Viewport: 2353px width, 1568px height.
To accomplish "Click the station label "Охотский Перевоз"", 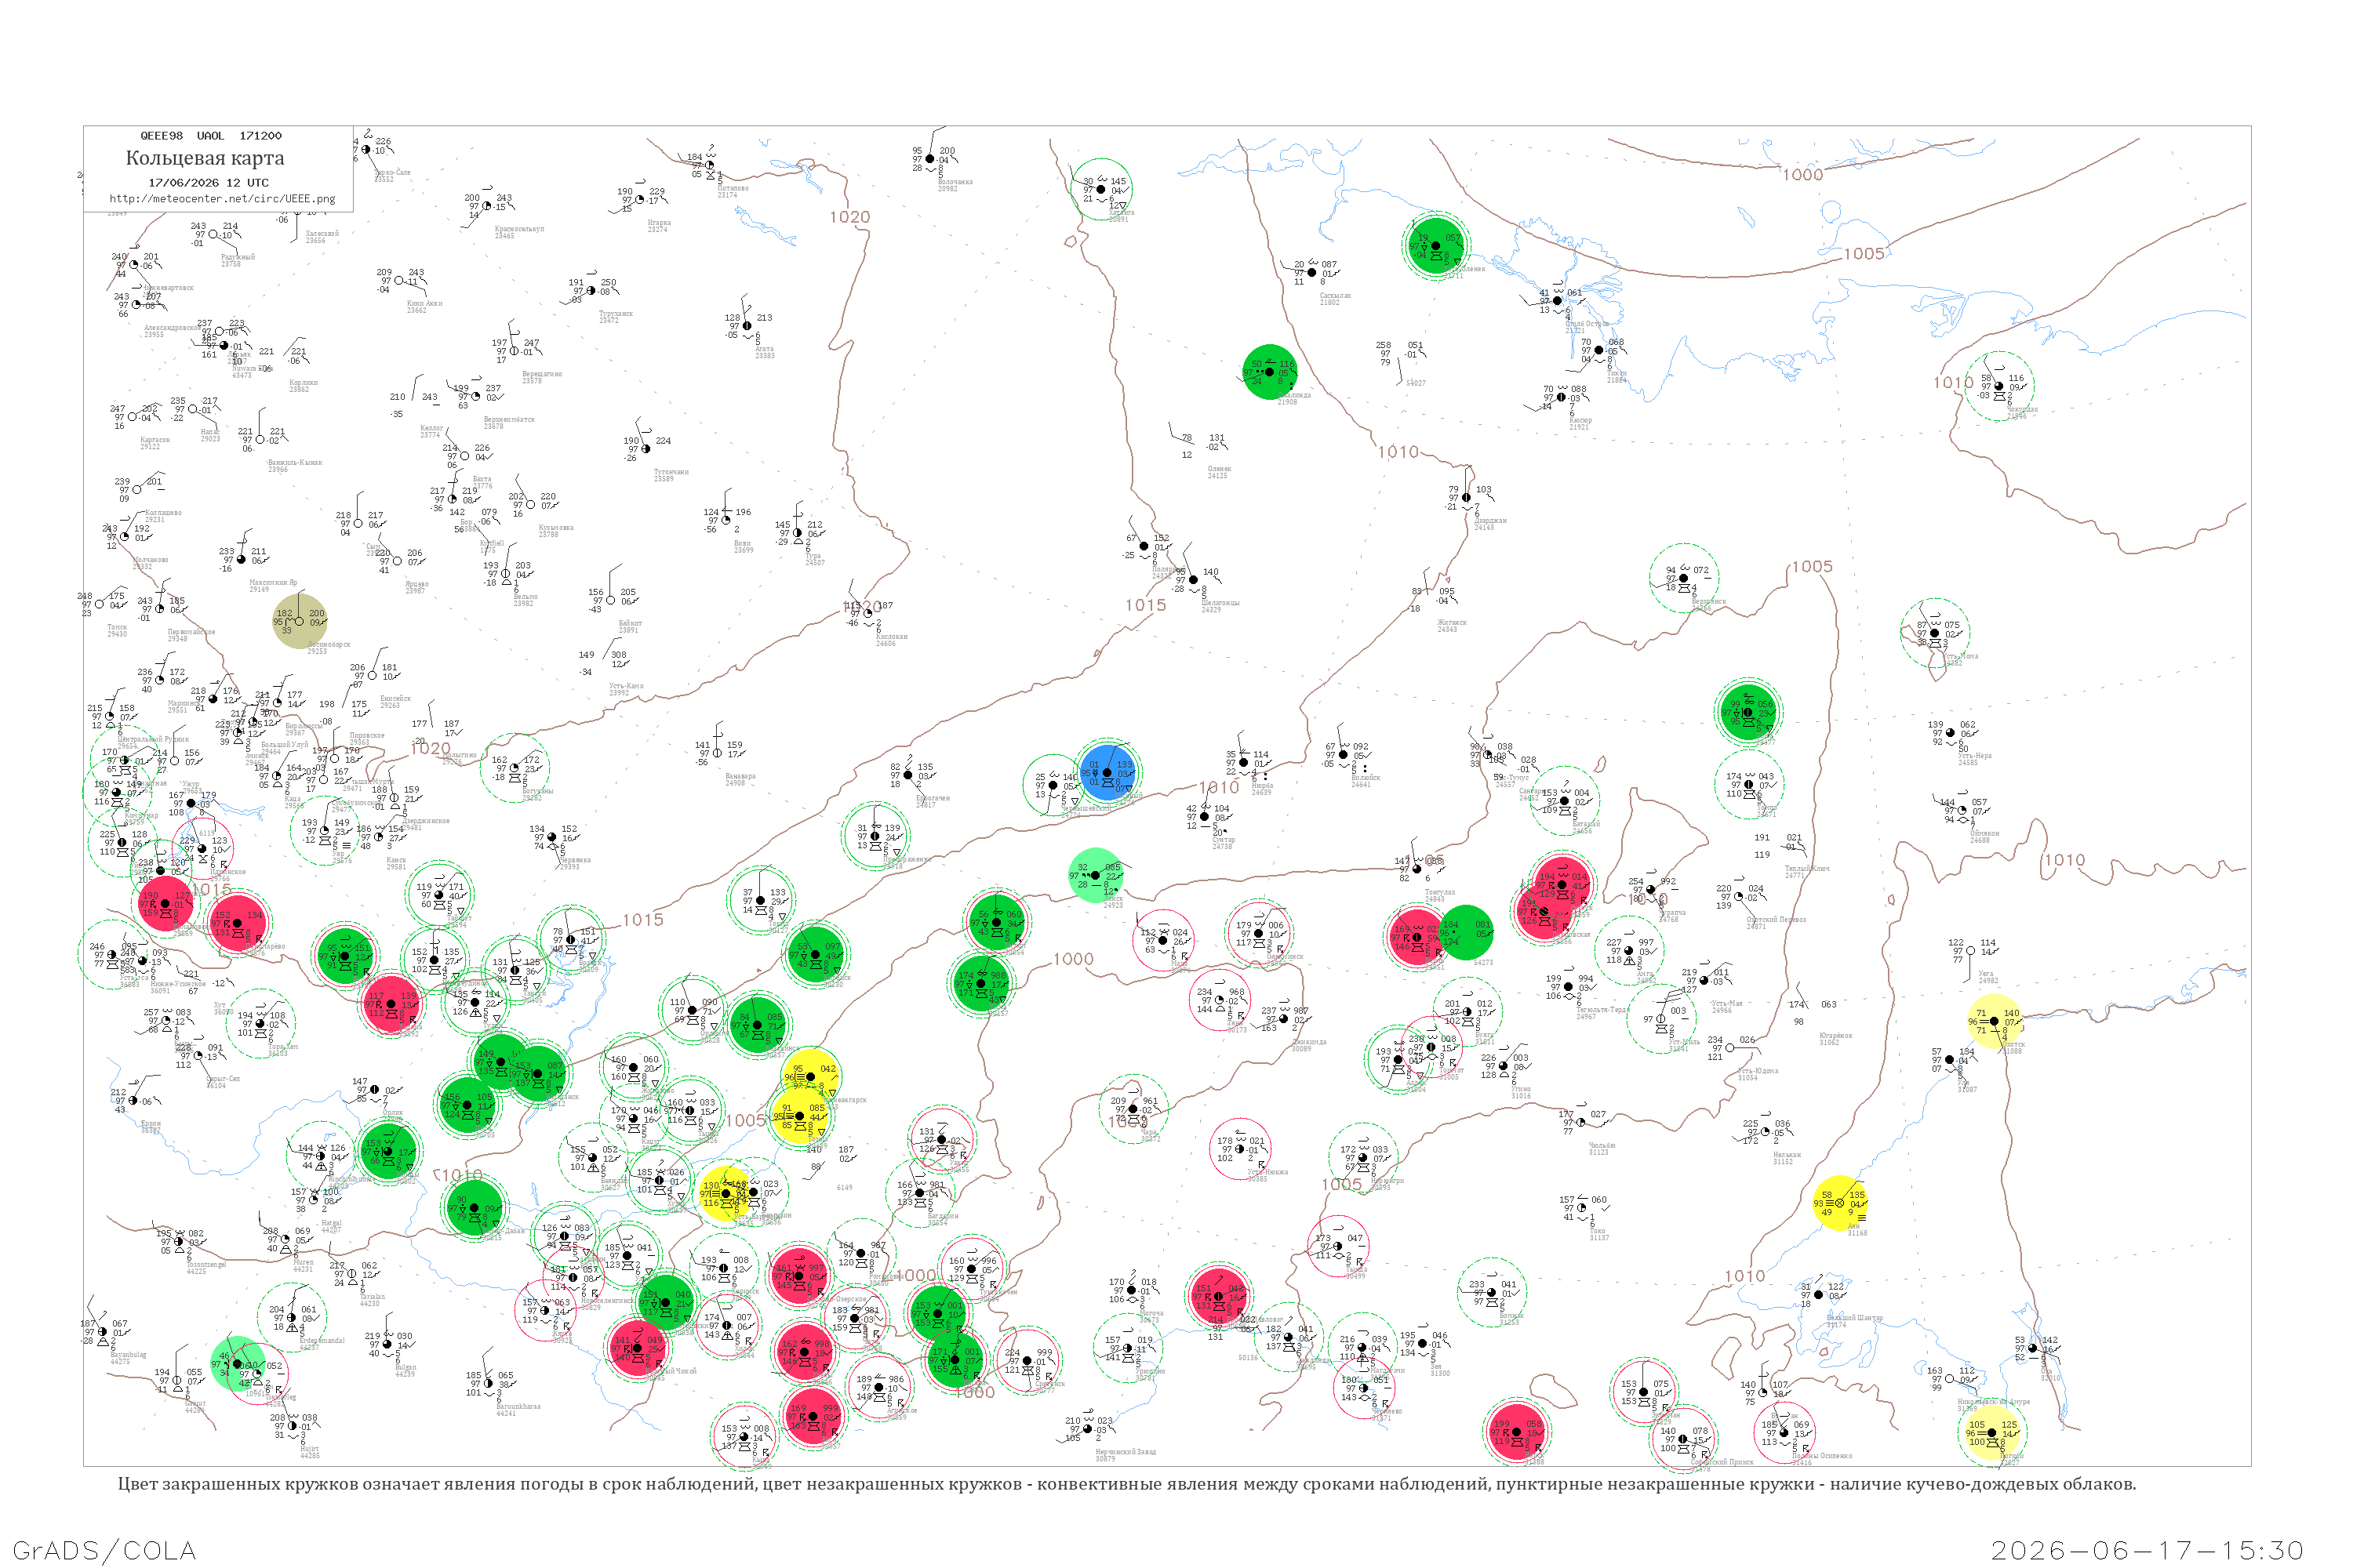I will (1776, 920).
